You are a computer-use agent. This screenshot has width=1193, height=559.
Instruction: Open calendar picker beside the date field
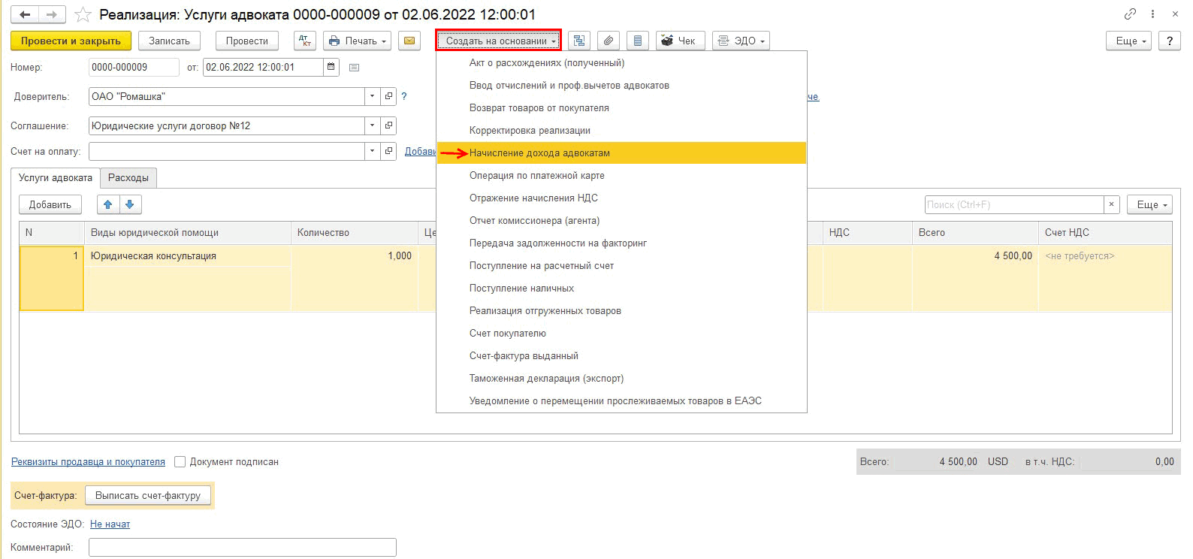tap(331, 67)
